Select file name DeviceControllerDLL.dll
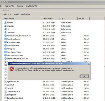This screenshot has width=105, height=101. (15, 98)
